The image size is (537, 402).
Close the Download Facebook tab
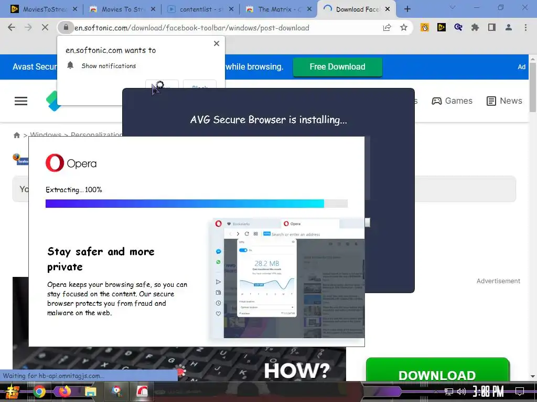388,9
